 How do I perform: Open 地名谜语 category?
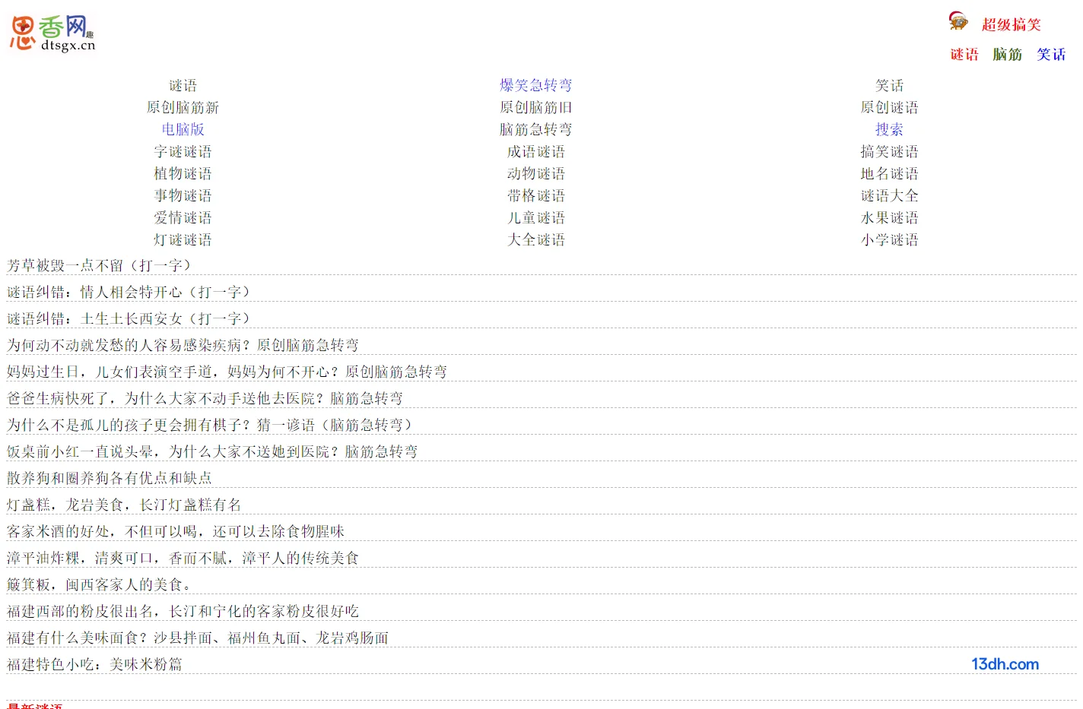(x=889, y=174)
